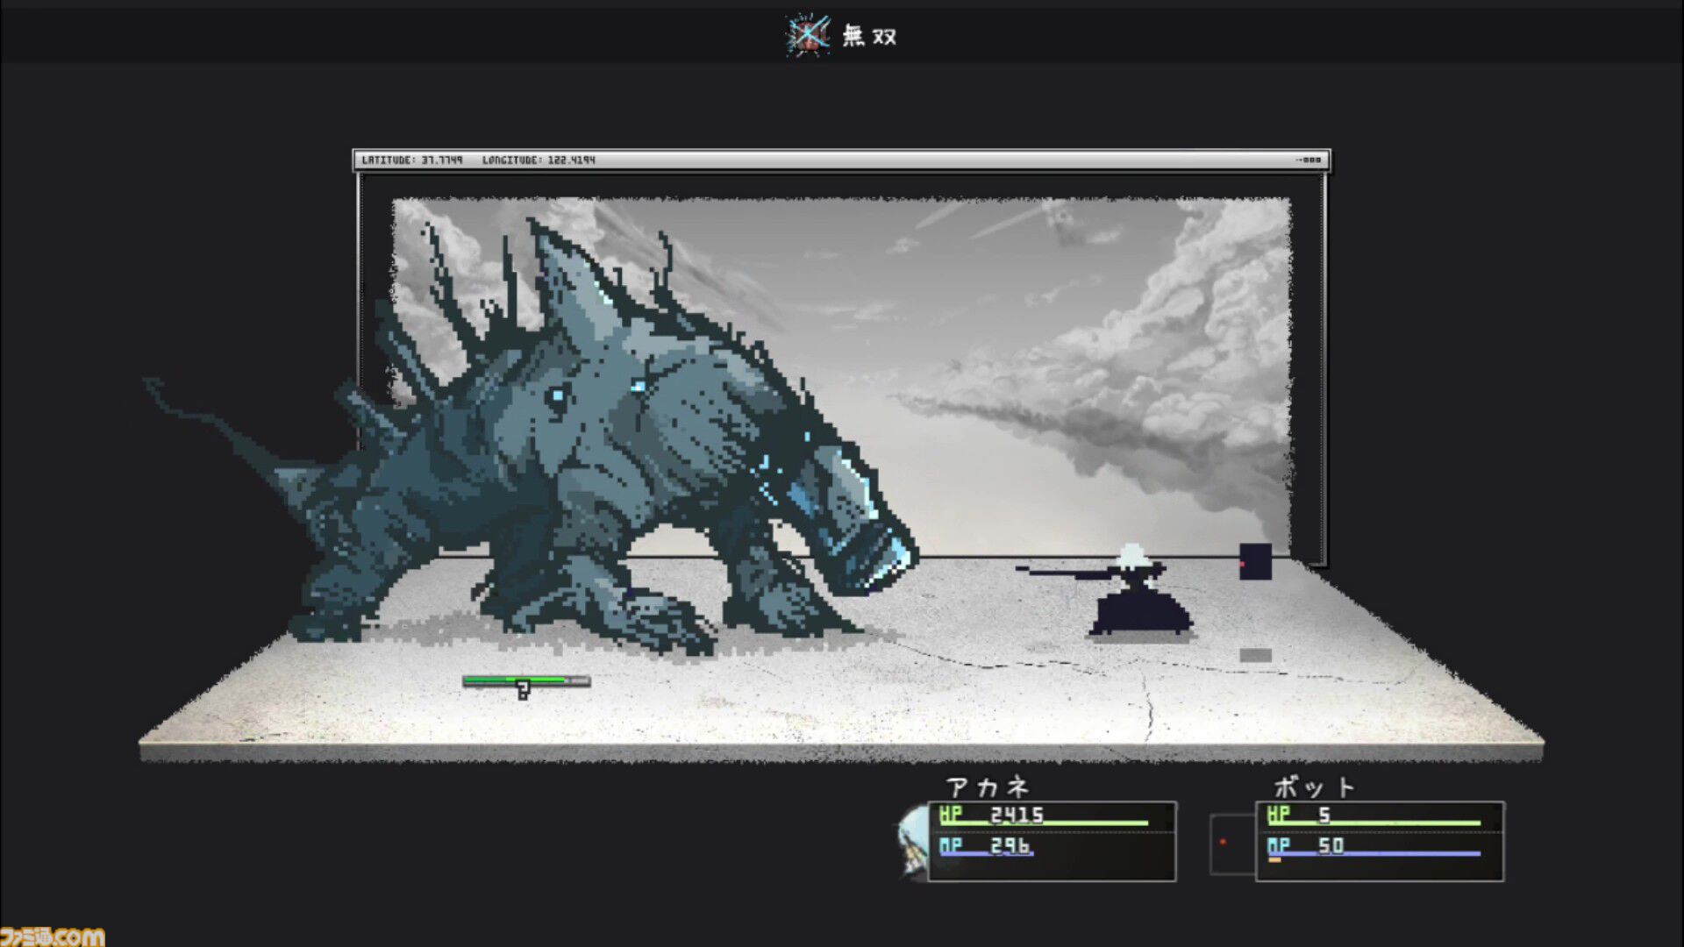Click the 無双 skill icon at top
The height and width of the screenshot is (947, 1684).
[808, 35]
